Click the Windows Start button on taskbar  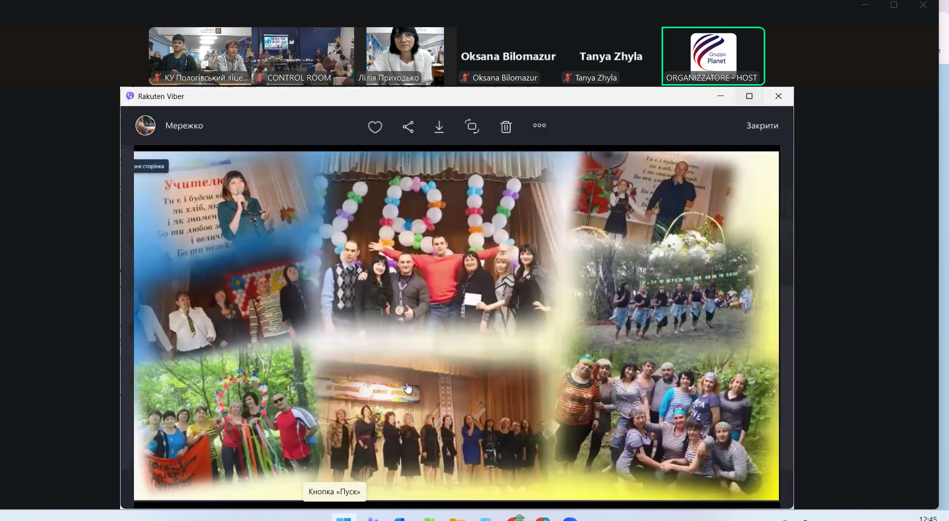343,518
